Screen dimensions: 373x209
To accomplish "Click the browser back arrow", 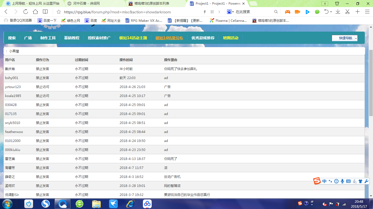I will pyautogui.click(x=6, y=12).
